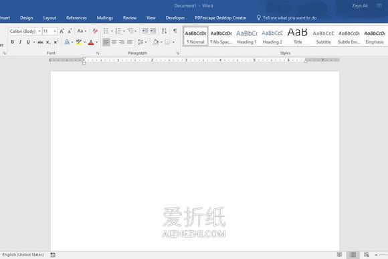Apply superscript formatting
The height and width of the screenshot is (259, 388).
click(56, 42)
